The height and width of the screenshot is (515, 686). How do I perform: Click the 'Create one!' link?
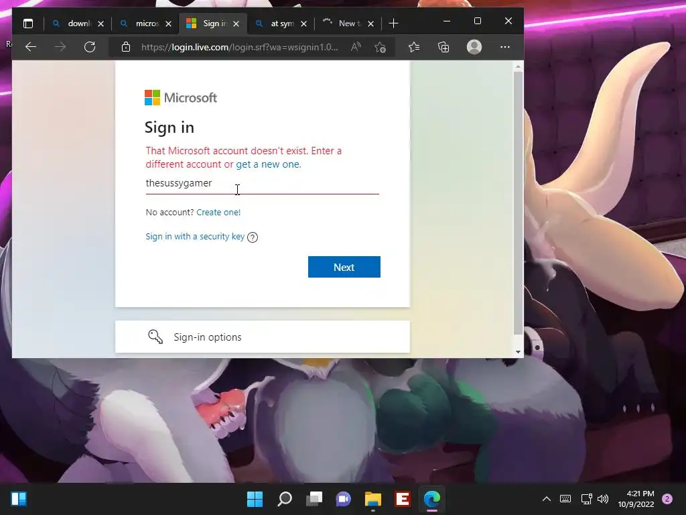tap(218, 213)
